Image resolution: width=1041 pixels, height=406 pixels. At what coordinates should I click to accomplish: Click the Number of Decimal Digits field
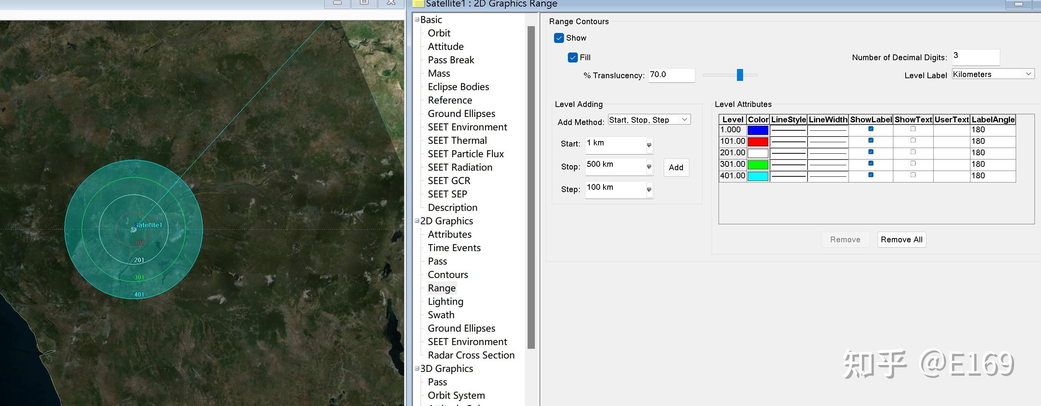pyautogui.click(x=975, y=57)
